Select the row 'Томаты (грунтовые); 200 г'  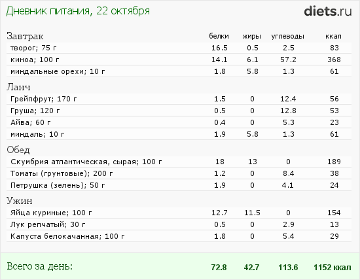click(x=179, y=173)
